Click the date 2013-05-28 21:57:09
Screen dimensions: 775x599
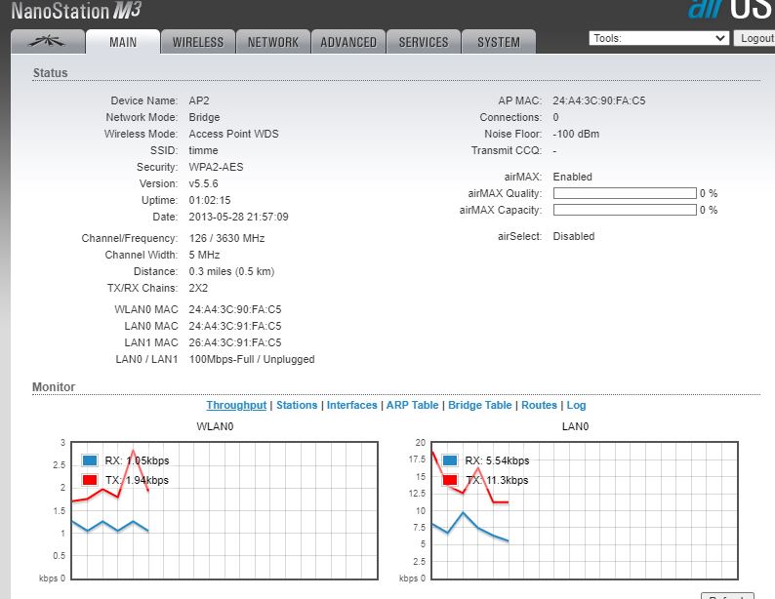239,217
